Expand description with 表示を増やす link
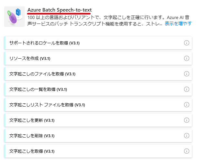Screen dimensions: 197x163 pos(178,24)
